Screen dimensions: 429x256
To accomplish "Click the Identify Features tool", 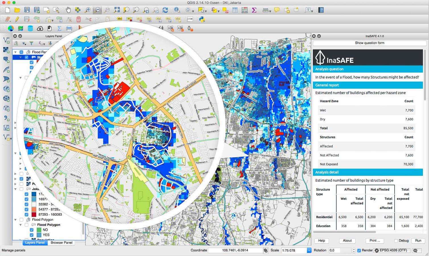I will click(177, 10).
